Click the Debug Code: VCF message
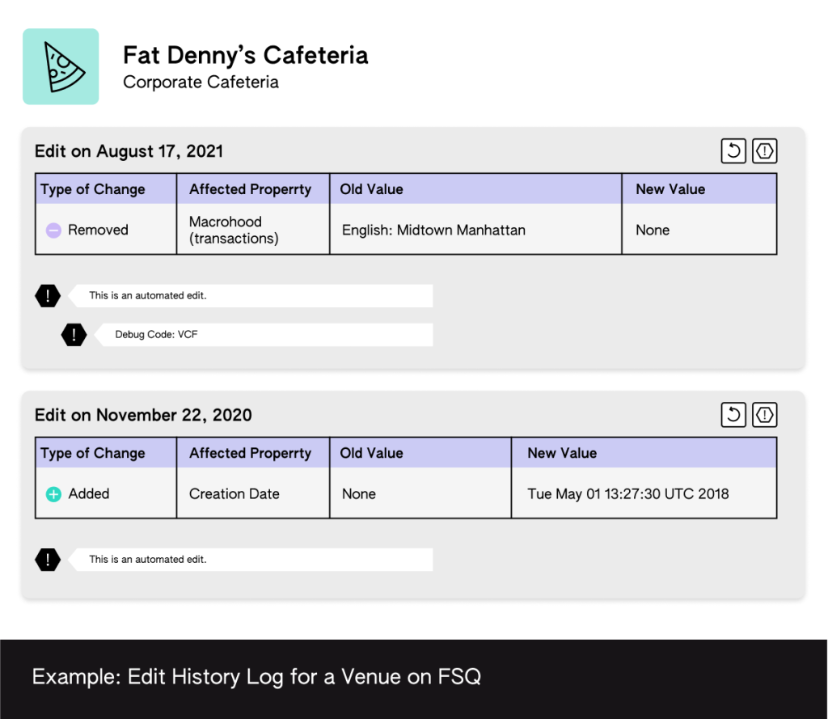The width and height of the screenshot is (828, 719). tap(156, 334)
